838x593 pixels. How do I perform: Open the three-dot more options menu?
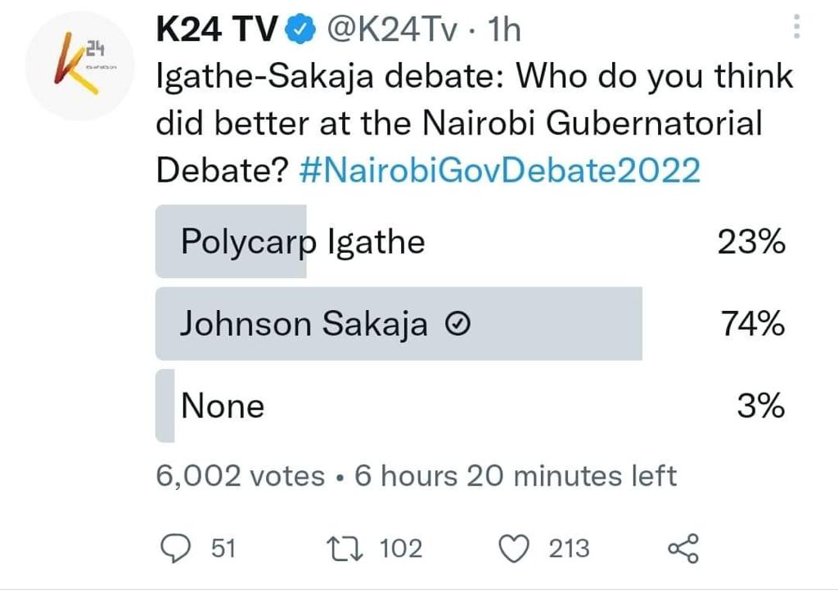point(798,30)
